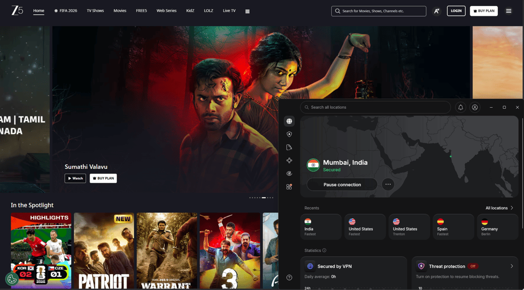Screen dimensions: 524x290
Task: Open the Dark Web Monitor radar sidebar icon
Action: [x=290, y=173]
